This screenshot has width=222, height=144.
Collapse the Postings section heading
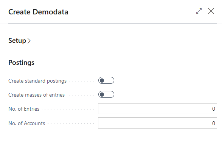pos(21,63)
